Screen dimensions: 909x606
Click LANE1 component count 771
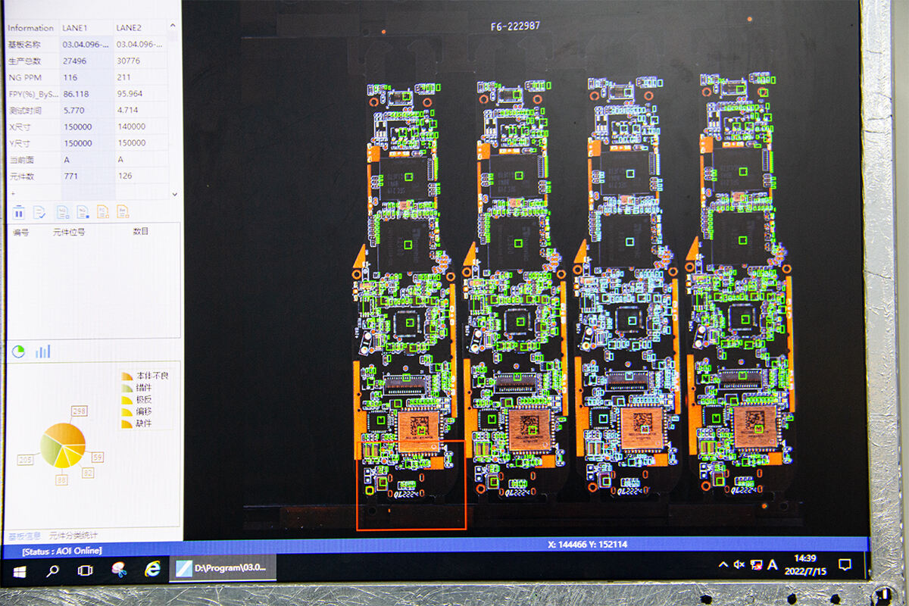click(70, 176)
